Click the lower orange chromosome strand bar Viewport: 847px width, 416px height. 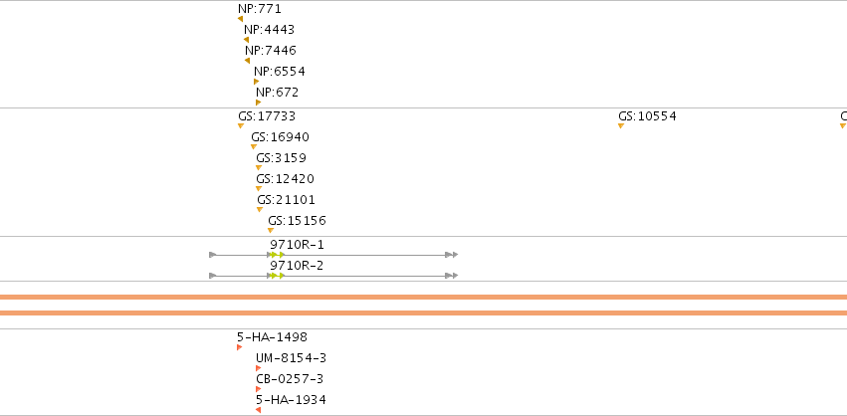coord(424,312)
